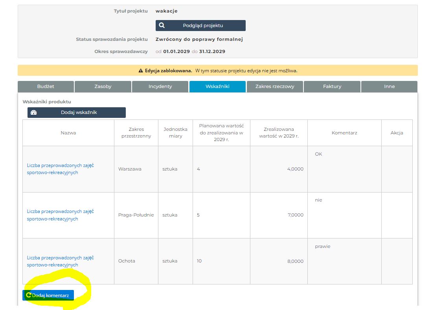Switch to the Budżet tab
443x310 pixels.
[x=46, y=86]
